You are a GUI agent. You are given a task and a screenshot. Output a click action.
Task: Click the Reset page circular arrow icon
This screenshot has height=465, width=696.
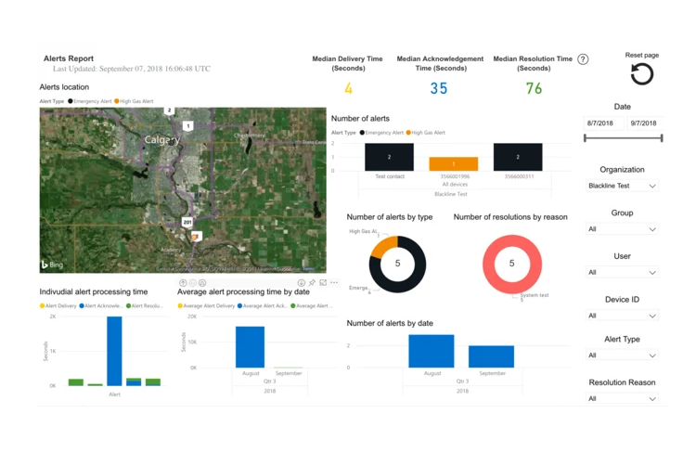tap(641, 74)
